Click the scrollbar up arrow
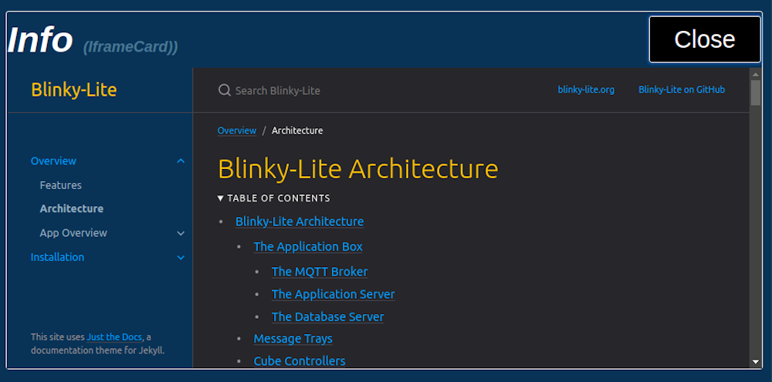The height and width of the screenshot is (382, 772). coord(755,74)
